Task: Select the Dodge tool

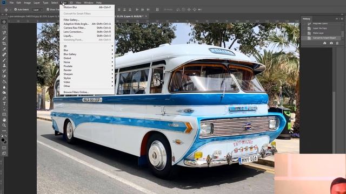Action: (x=4, y=93)
